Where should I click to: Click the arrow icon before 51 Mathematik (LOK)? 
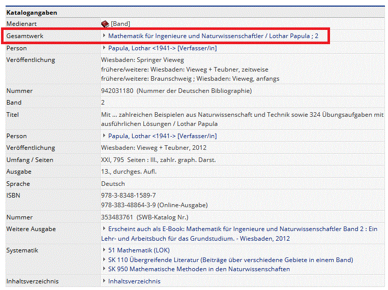pos(104,250)
